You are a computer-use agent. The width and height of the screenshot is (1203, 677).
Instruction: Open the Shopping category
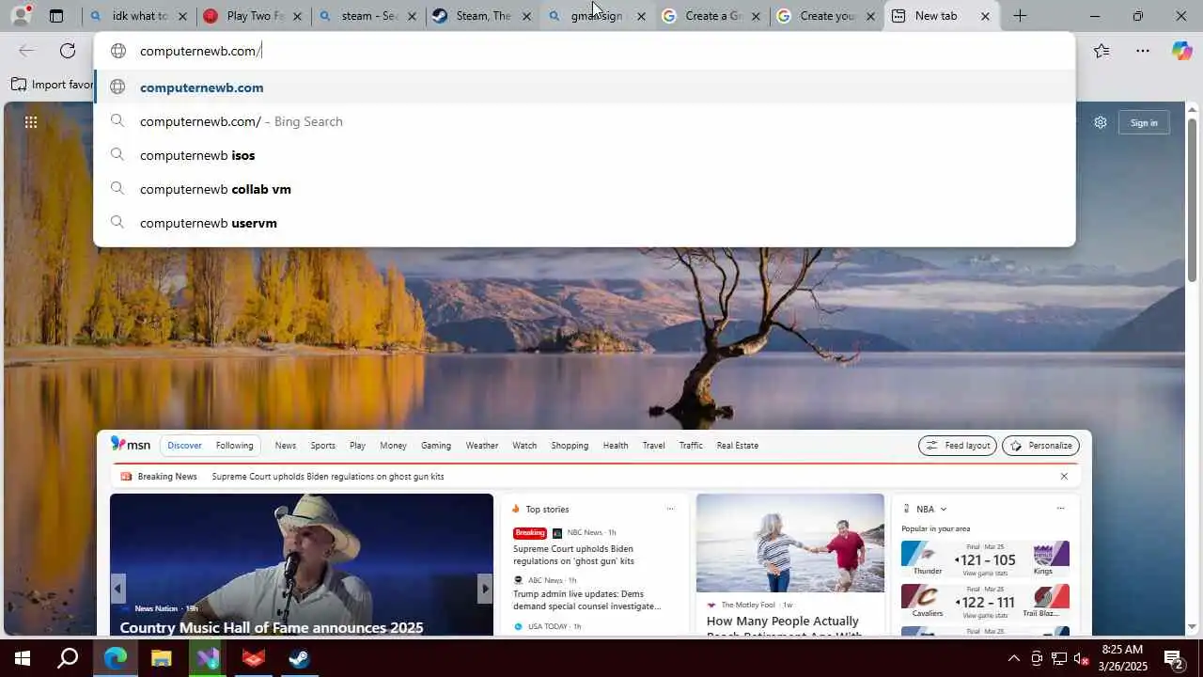point(570,446)
